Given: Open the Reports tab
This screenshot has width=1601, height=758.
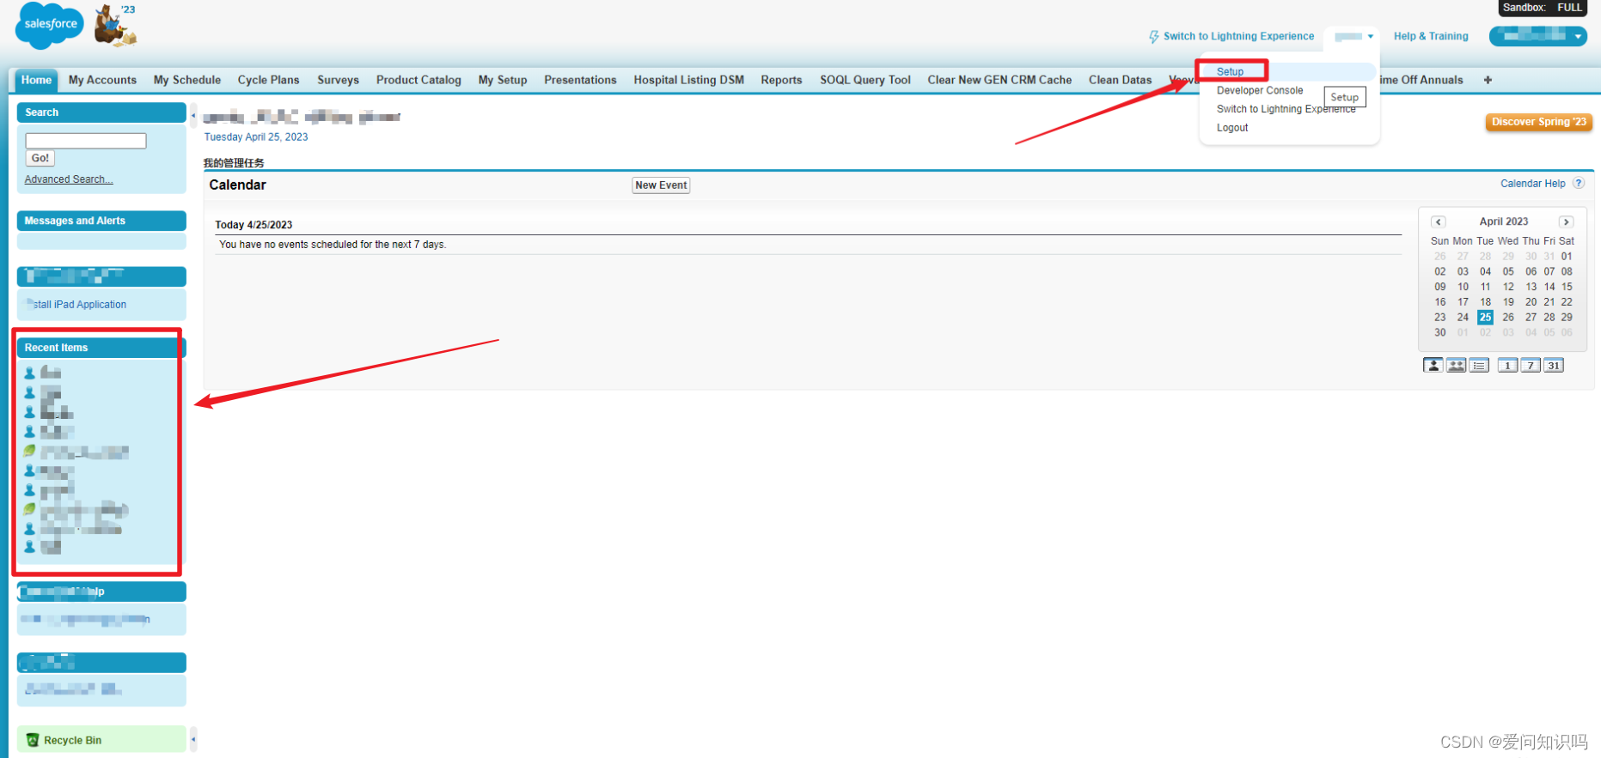Looking at the screenshot, I should tap(781, 80).
